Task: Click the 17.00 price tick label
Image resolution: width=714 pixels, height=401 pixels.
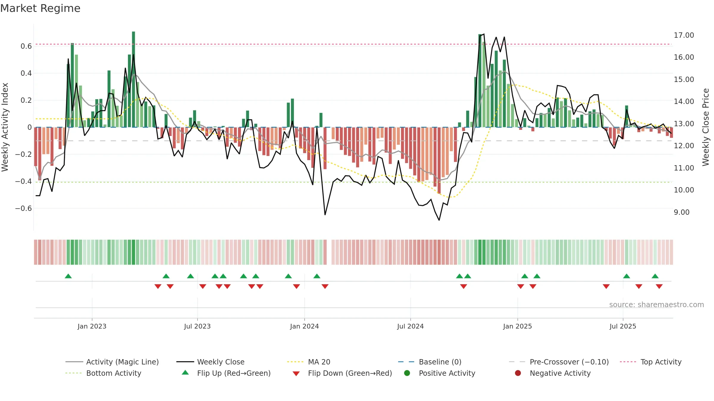Action: click(x=684, y=35)
